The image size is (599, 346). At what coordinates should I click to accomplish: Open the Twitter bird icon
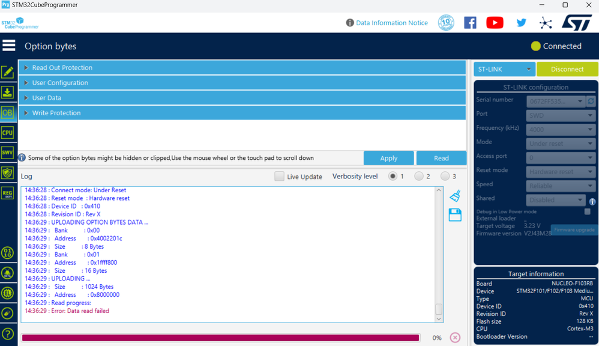tap(521, 23)
